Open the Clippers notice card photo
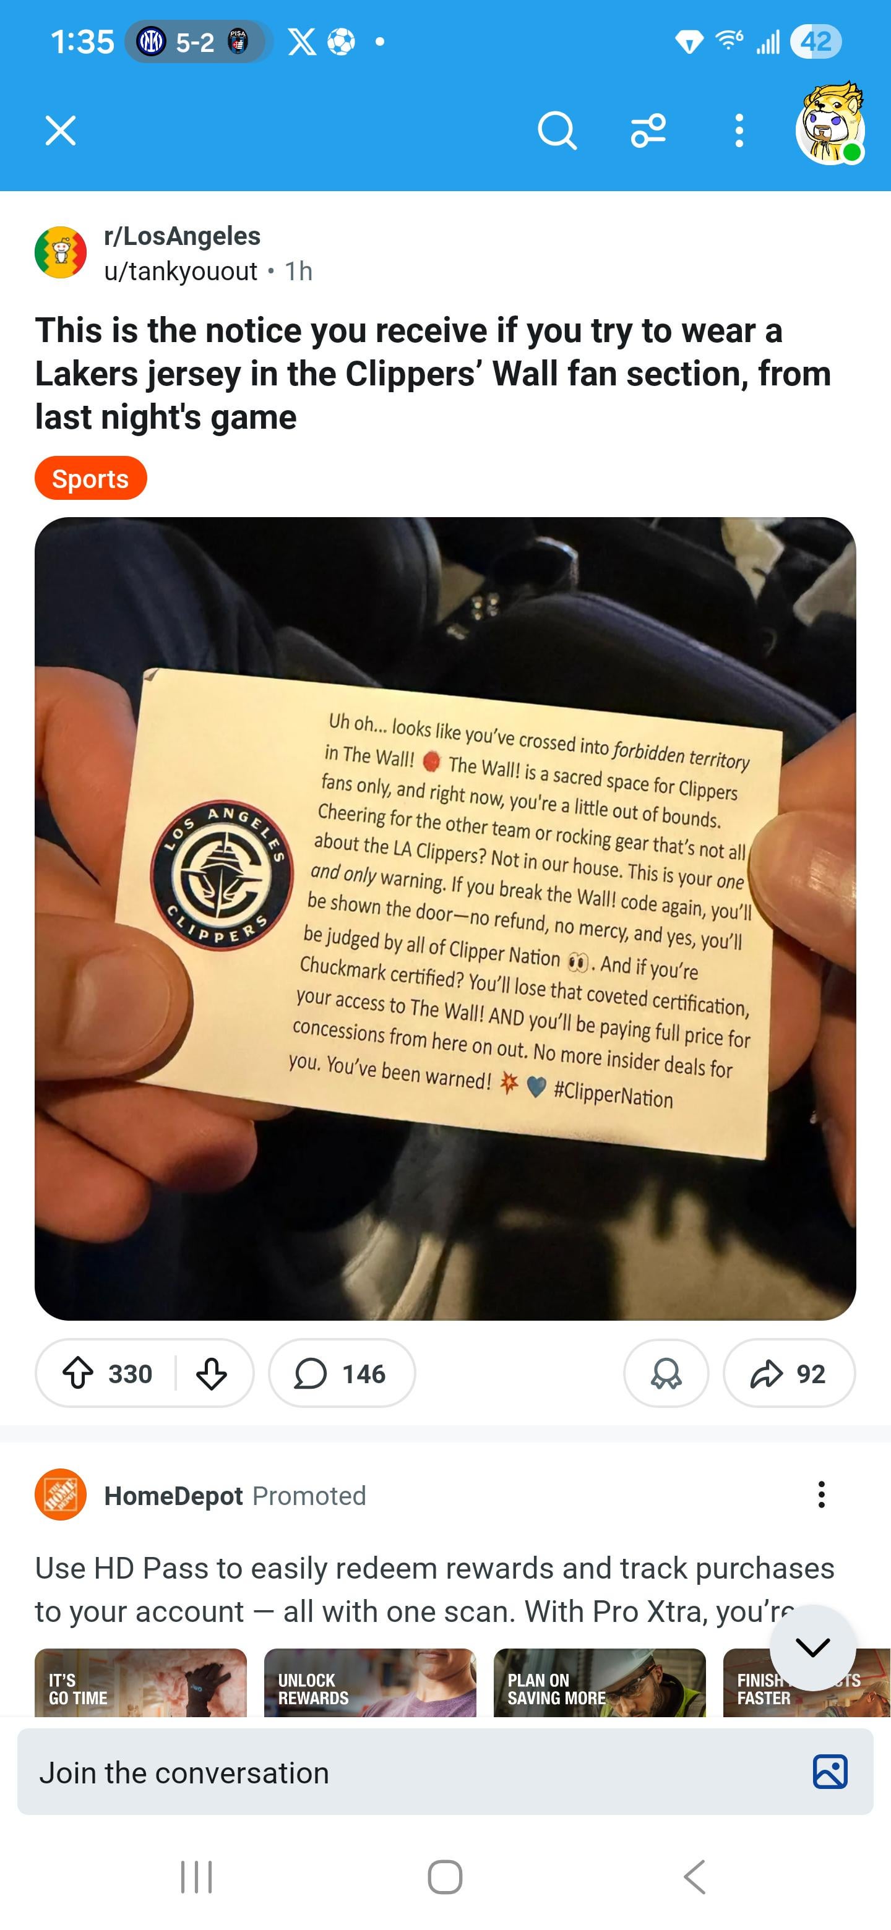Image resolution: width=891 pixels, height=1930 pixels. tap(445, 919)
